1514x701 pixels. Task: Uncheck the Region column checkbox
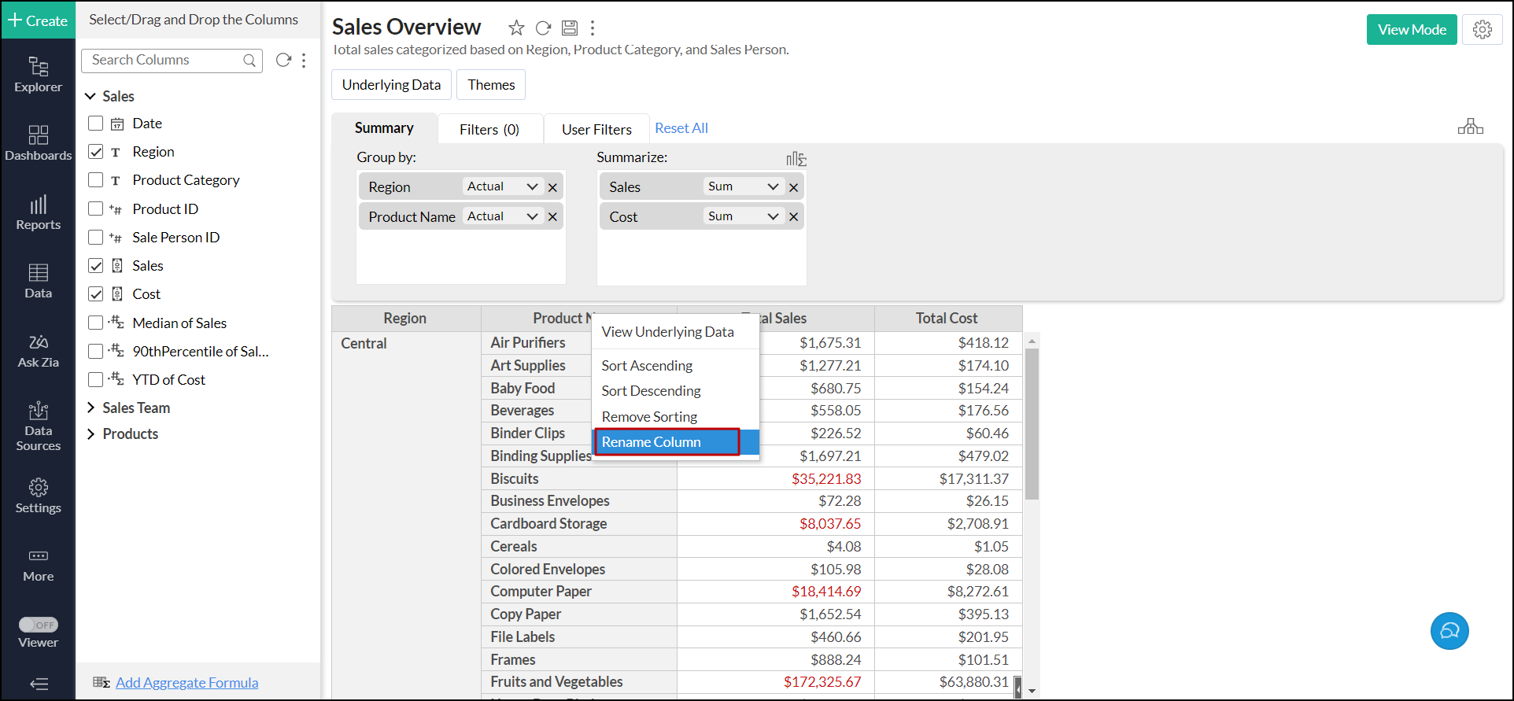tap(96, 152)
